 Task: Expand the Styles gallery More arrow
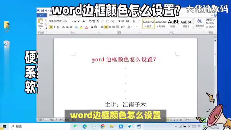[194, 27]
